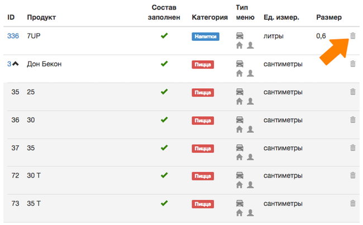The width and height of the screenshot is (363, 225).
Task: Click trash icon for Дон Бекон row
Action: (x=352, y=64)
